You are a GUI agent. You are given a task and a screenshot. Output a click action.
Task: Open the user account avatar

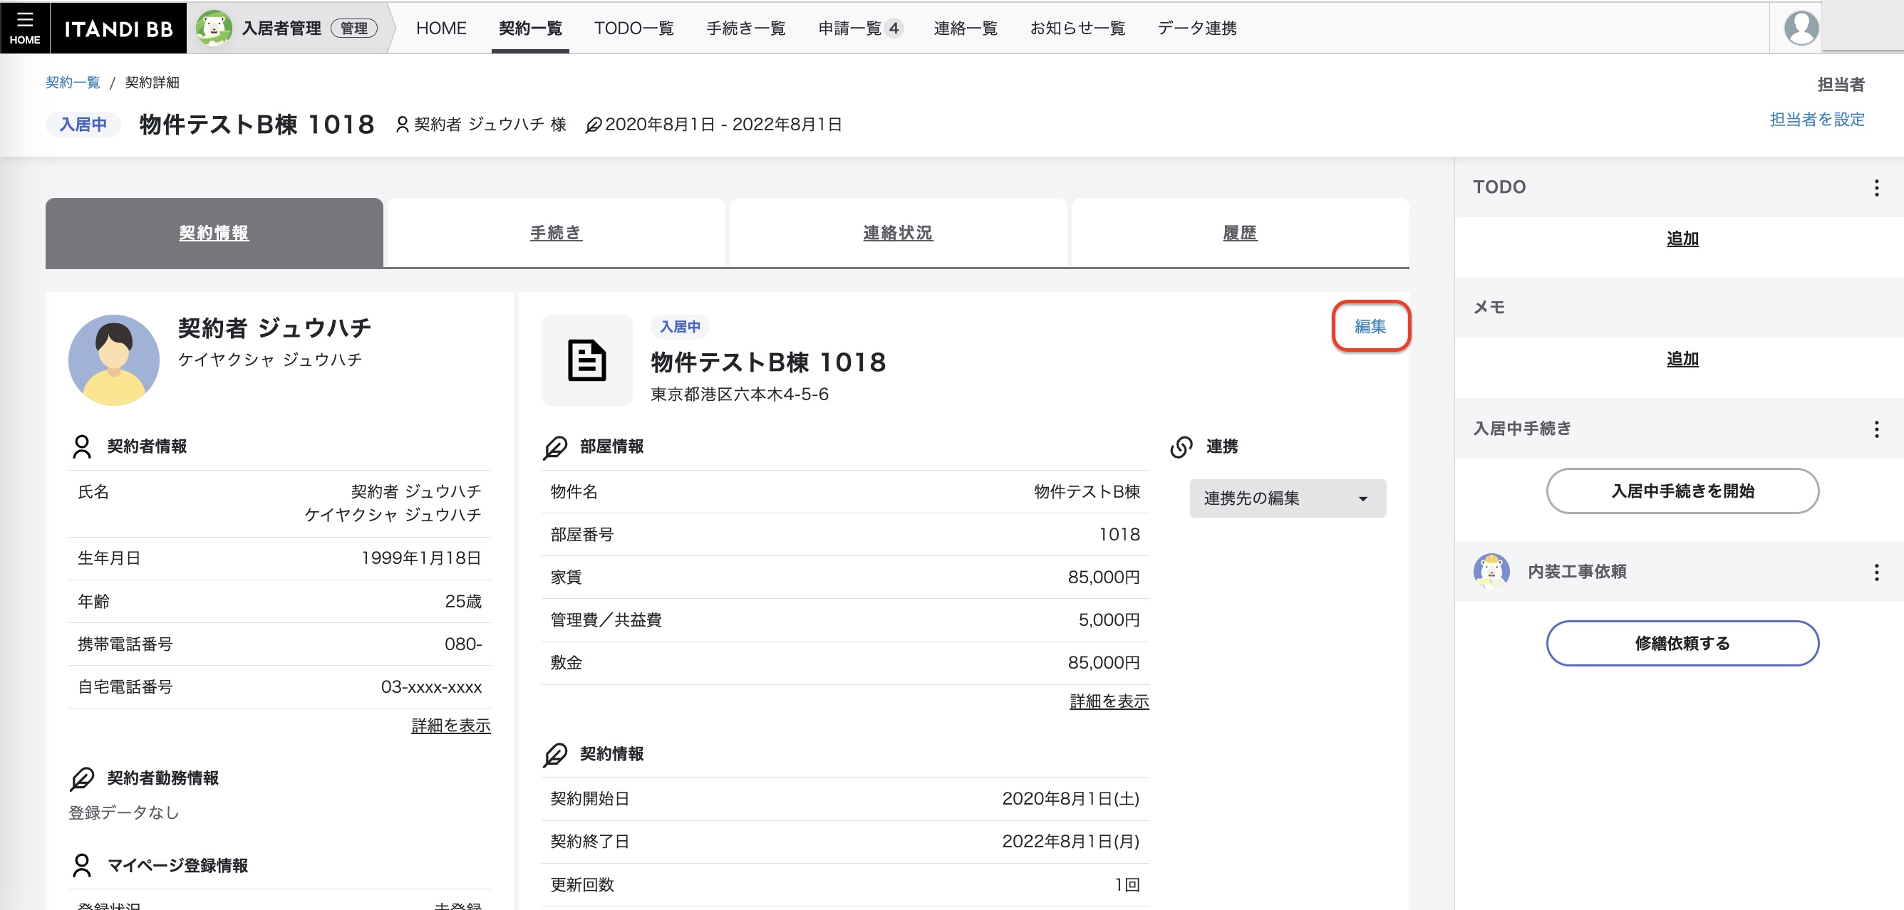tap(1801, 28)
